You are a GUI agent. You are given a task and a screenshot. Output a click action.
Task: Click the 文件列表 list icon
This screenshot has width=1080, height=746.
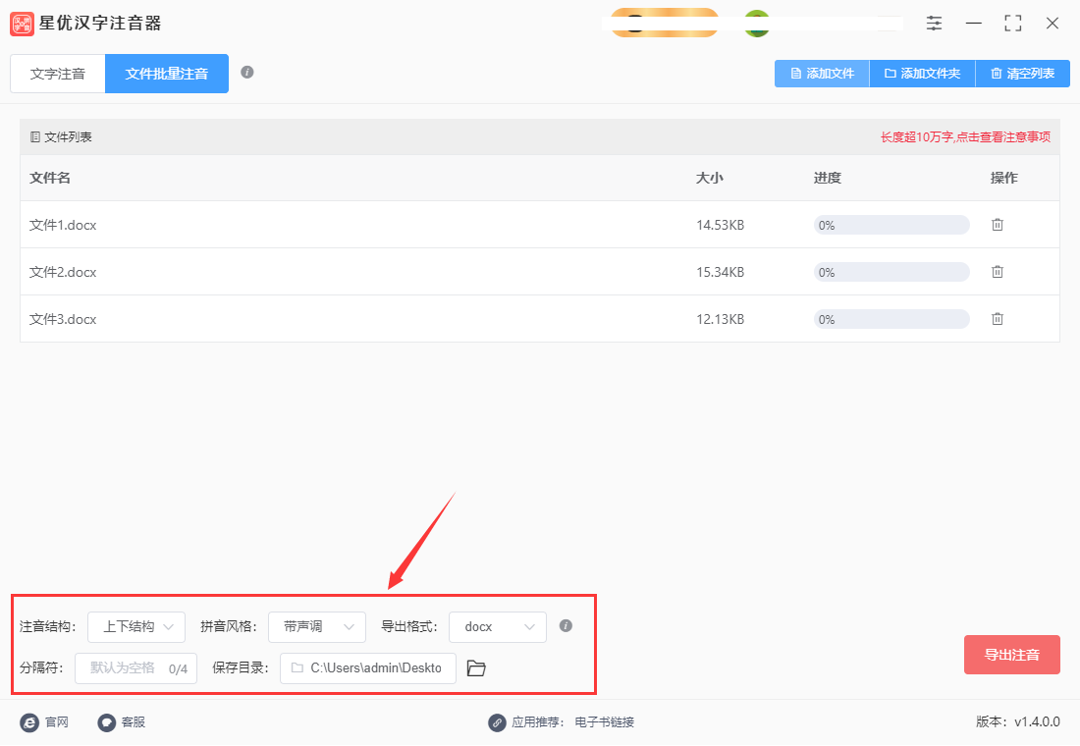35,137
